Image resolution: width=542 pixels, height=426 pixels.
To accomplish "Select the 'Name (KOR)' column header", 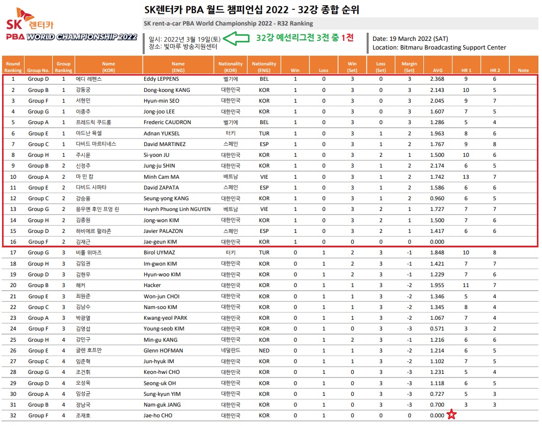I will 108,65.
